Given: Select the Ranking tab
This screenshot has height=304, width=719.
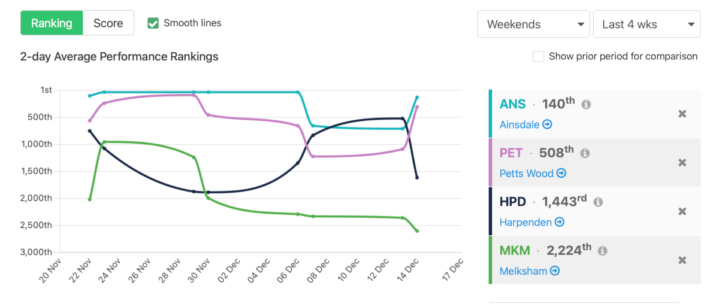Looking at the screenshot, I should pos(52,23).
